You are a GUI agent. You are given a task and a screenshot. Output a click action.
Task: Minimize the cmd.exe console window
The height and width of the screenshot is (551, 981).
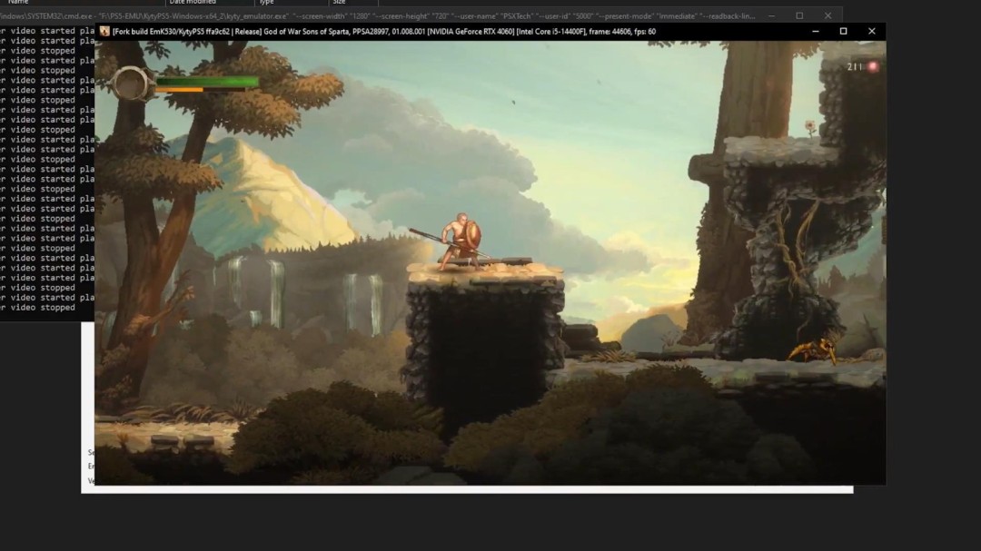(771, 15)
